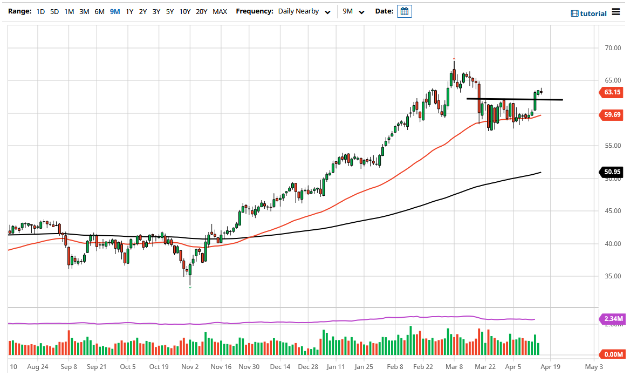Click the red 63.15 price label

pos(611,92)
